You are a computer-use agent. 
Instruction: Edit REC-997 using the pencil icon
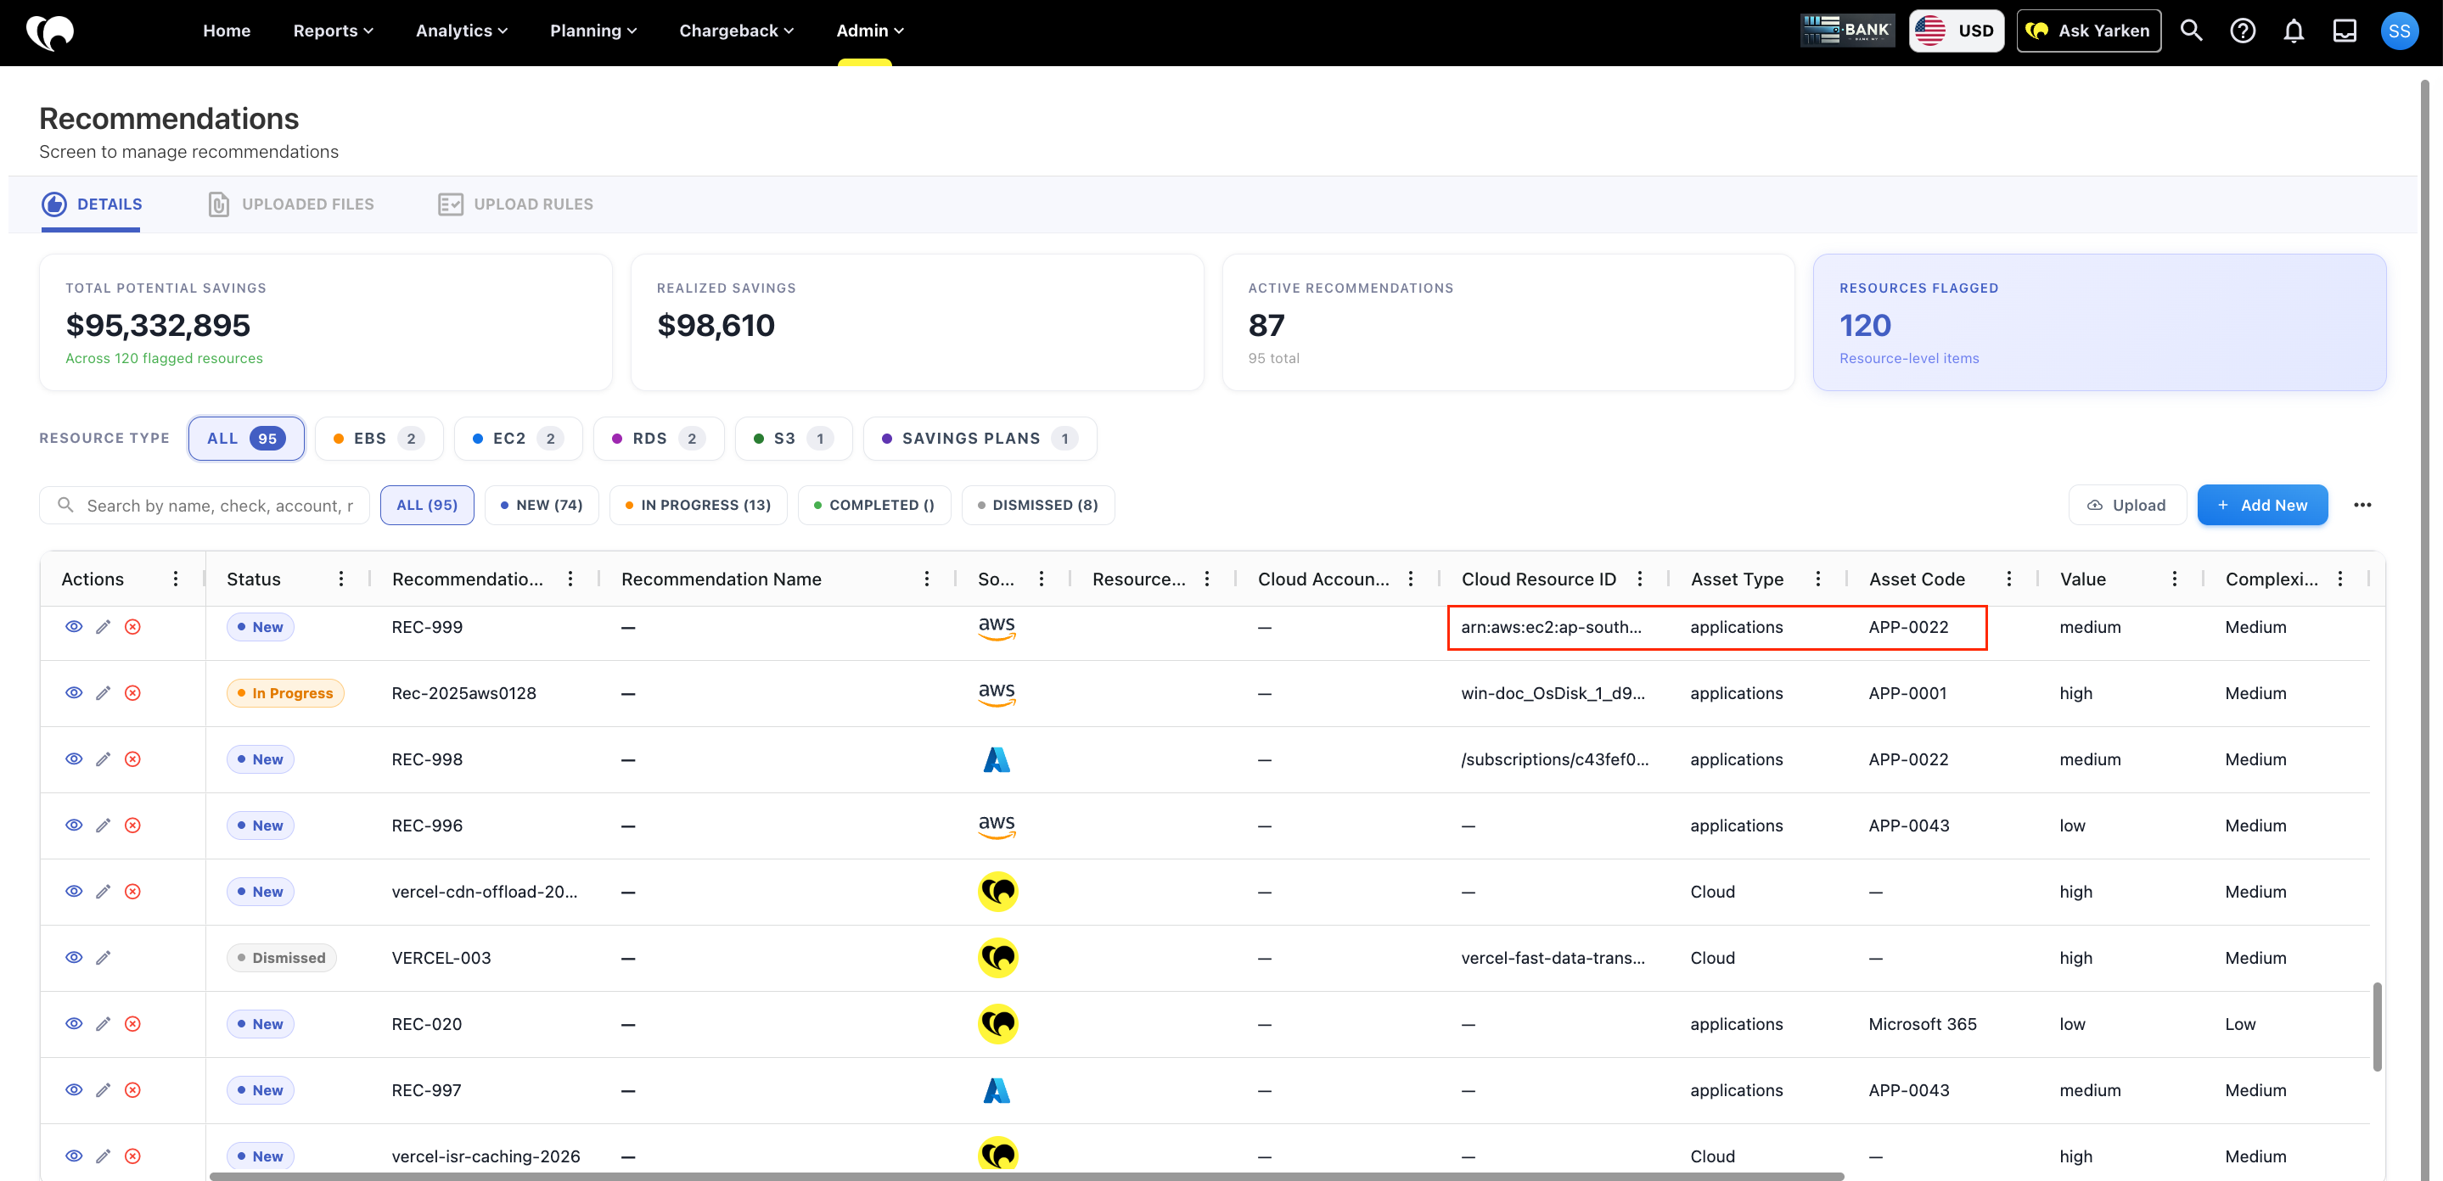pyautogui.click(x=104, y=1091)
